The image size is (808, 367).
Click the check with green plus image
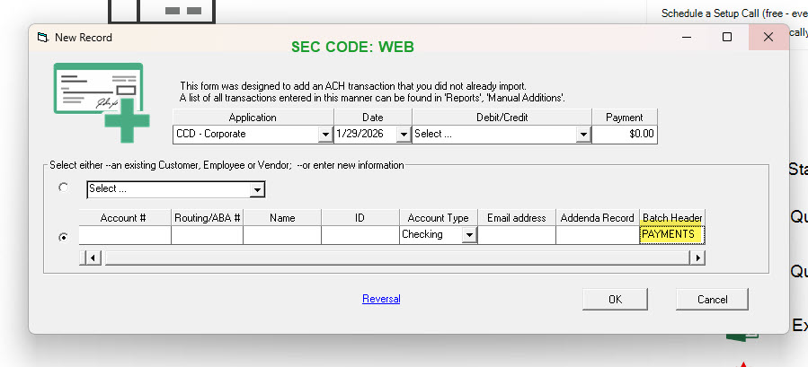(x=102, y=102)
